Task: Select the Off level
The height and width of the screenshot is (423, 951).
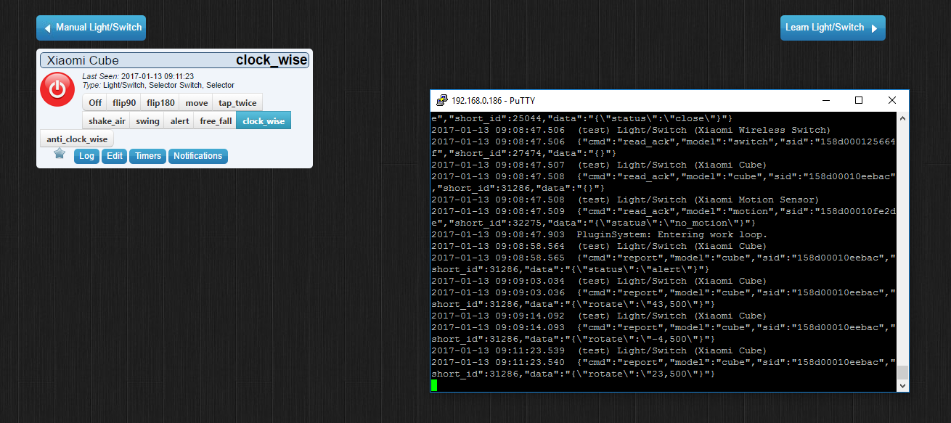Action: click(95, 103)
